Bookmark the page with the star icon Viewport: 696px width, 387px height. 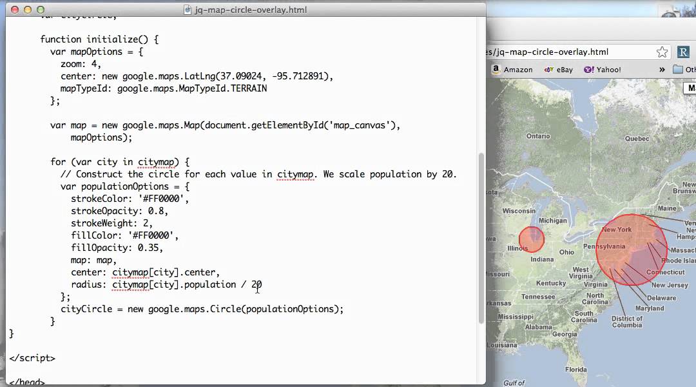tap(662, 52)
